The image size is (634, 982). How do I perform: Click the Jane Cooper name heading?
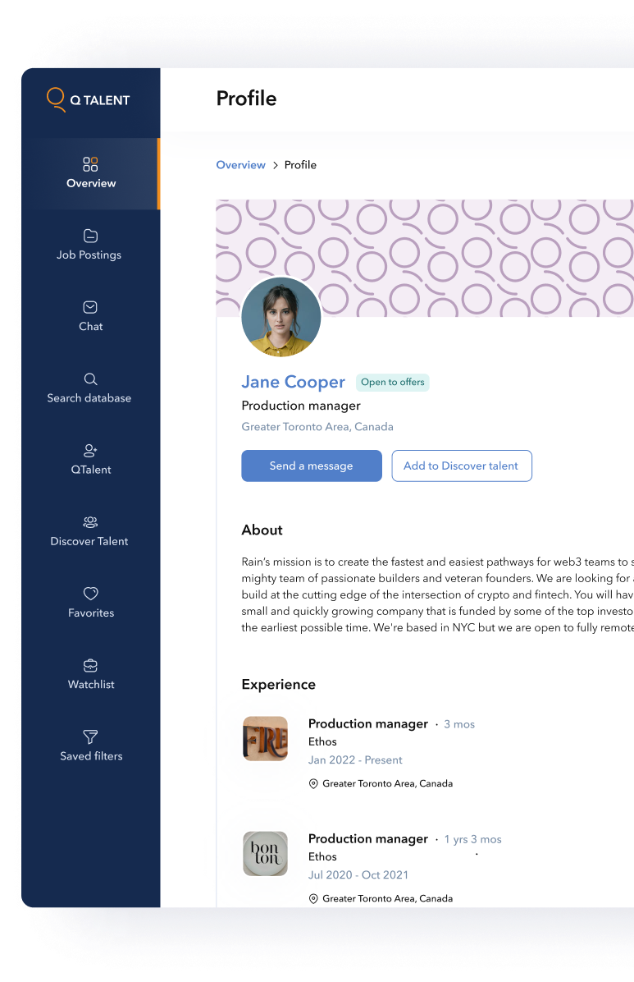point(293,382)
